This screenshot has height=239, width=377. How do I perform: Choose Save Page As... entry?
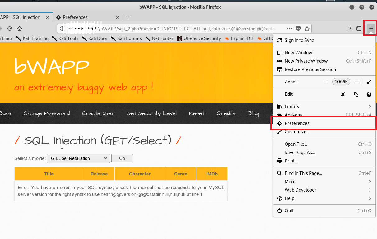coord(324,153)
